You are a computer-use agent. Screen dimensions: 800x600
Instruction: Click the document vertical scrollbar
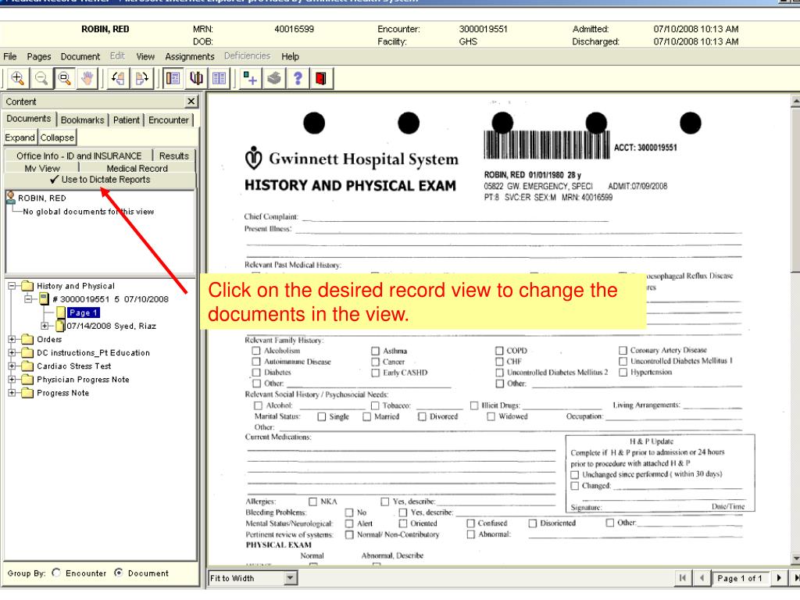[x=795, y=330]
